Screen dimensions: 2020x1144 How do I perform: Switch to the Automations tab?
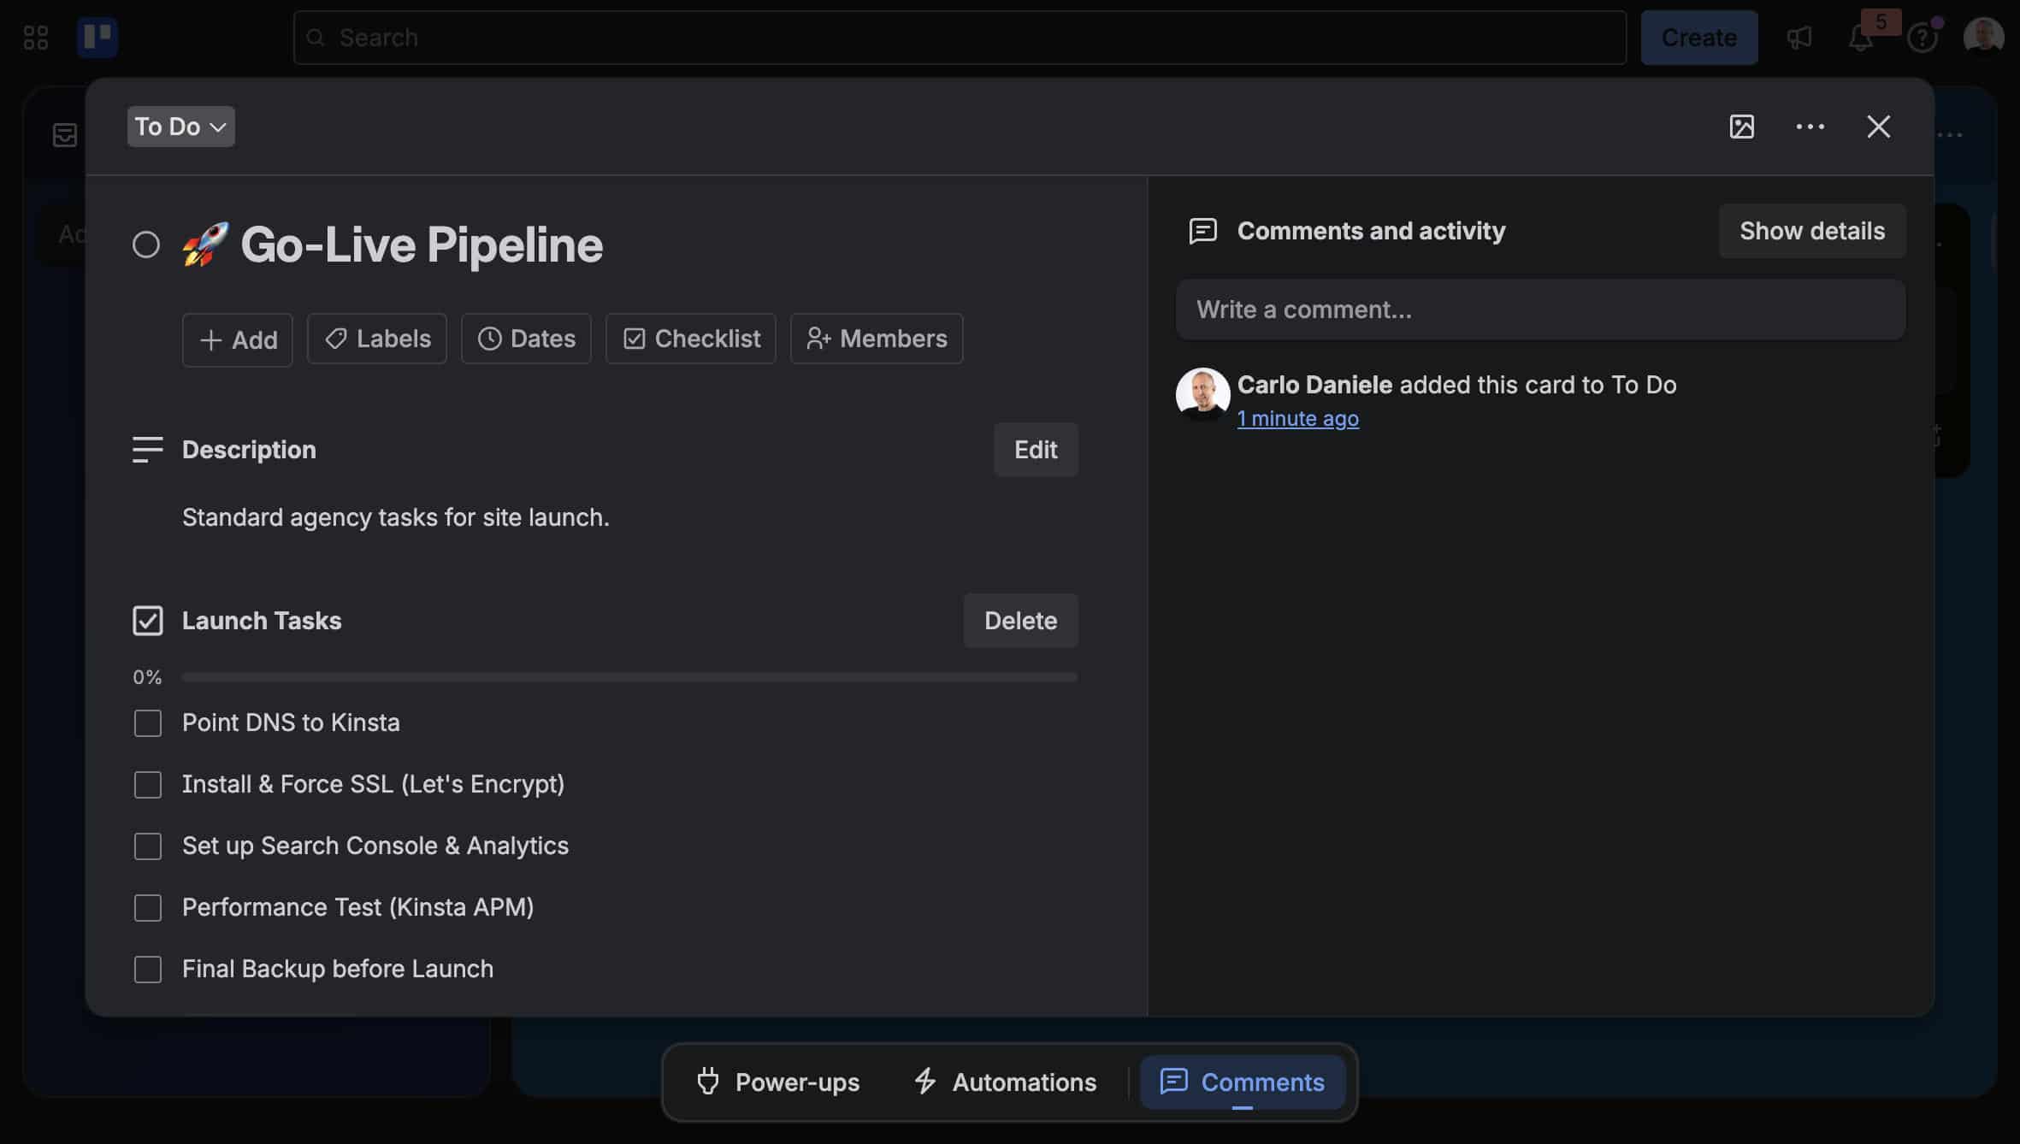tap(1005, 1082)
